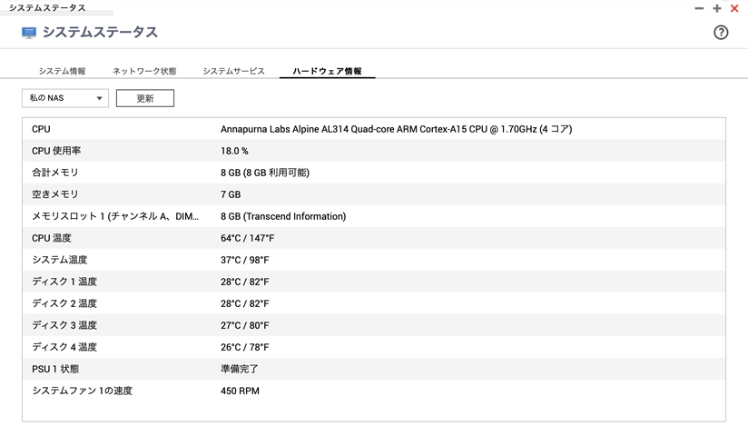Click the 空きメモリ row

[373, 194]
